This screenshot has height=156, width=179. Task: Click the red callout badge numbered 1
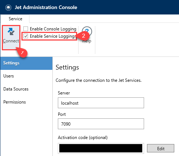coord(22,53)
